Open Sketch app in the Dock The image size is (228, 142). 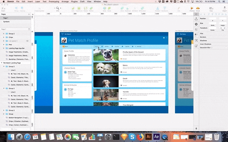coord(124,137)
